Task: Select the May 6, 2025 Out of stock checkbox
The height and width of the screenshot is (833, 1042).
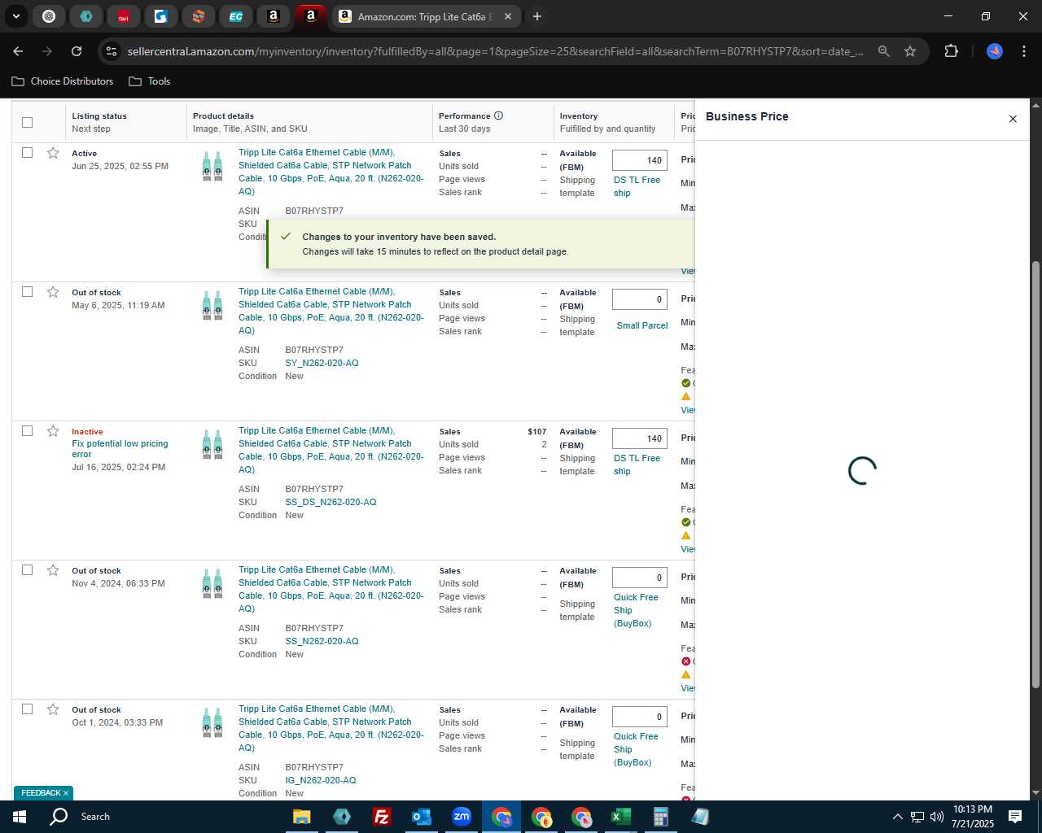Action: click(x=27, y=292)
